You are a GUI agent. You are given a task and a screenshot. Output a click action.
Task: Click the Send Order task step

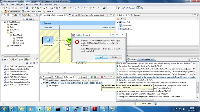[x=48, y=41]
